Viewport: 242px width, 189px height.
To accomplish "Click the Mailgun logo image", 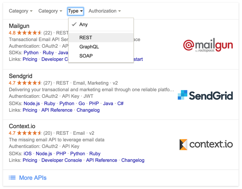I will tap(208, 46).
